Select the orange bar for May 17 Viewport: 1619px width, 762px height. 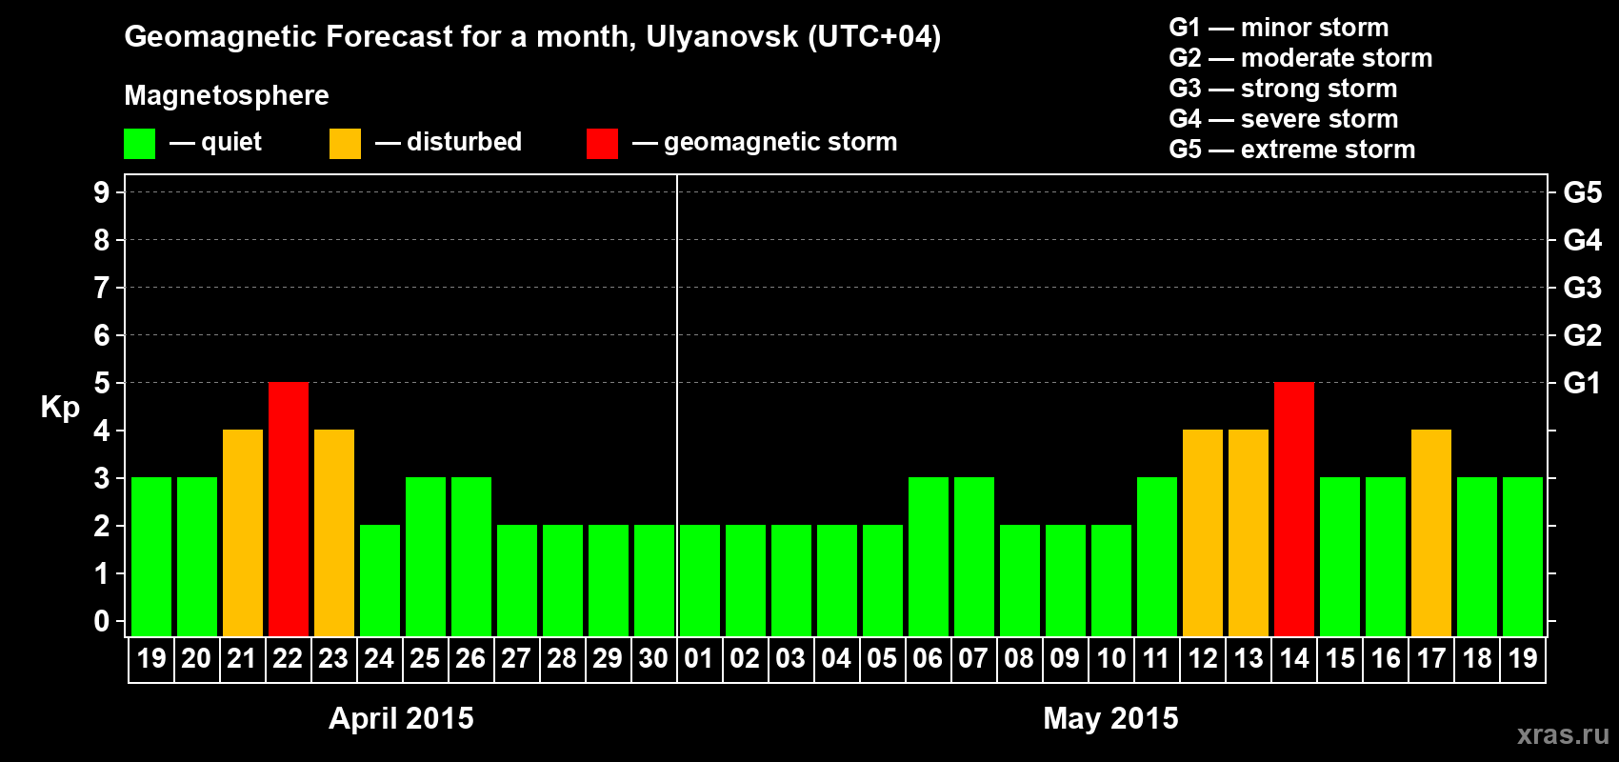click(1431, 533)
